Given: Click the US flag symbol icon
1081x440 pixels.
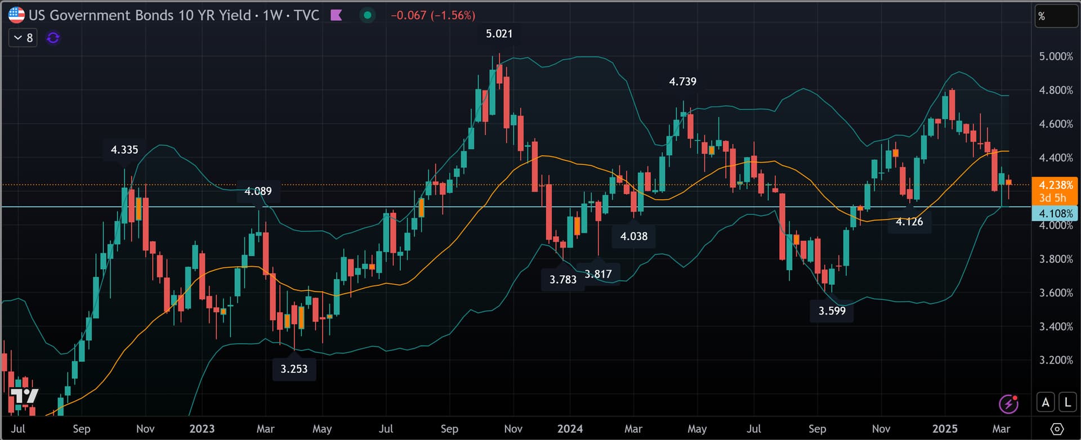Looking at the screenshot, I should coord(16,15).
